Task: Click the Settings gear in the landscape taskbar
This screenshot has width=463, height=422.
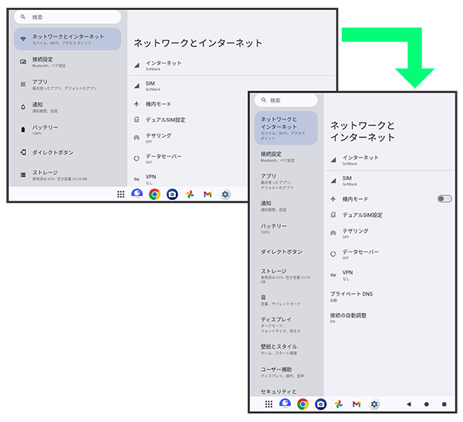Action: 225,194
